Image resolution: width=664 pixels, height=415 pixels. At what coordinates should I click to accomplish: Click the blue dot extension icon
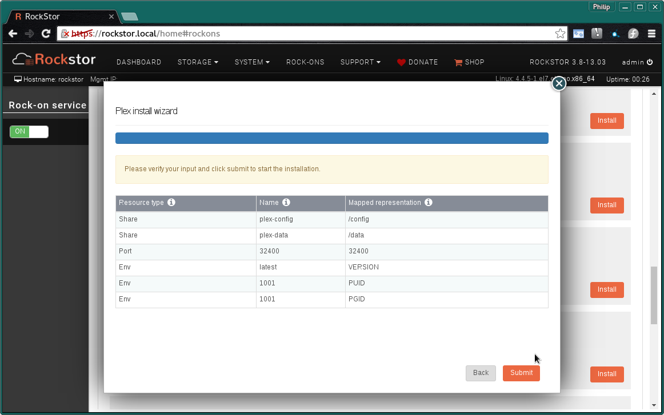[x=615, y=34]
